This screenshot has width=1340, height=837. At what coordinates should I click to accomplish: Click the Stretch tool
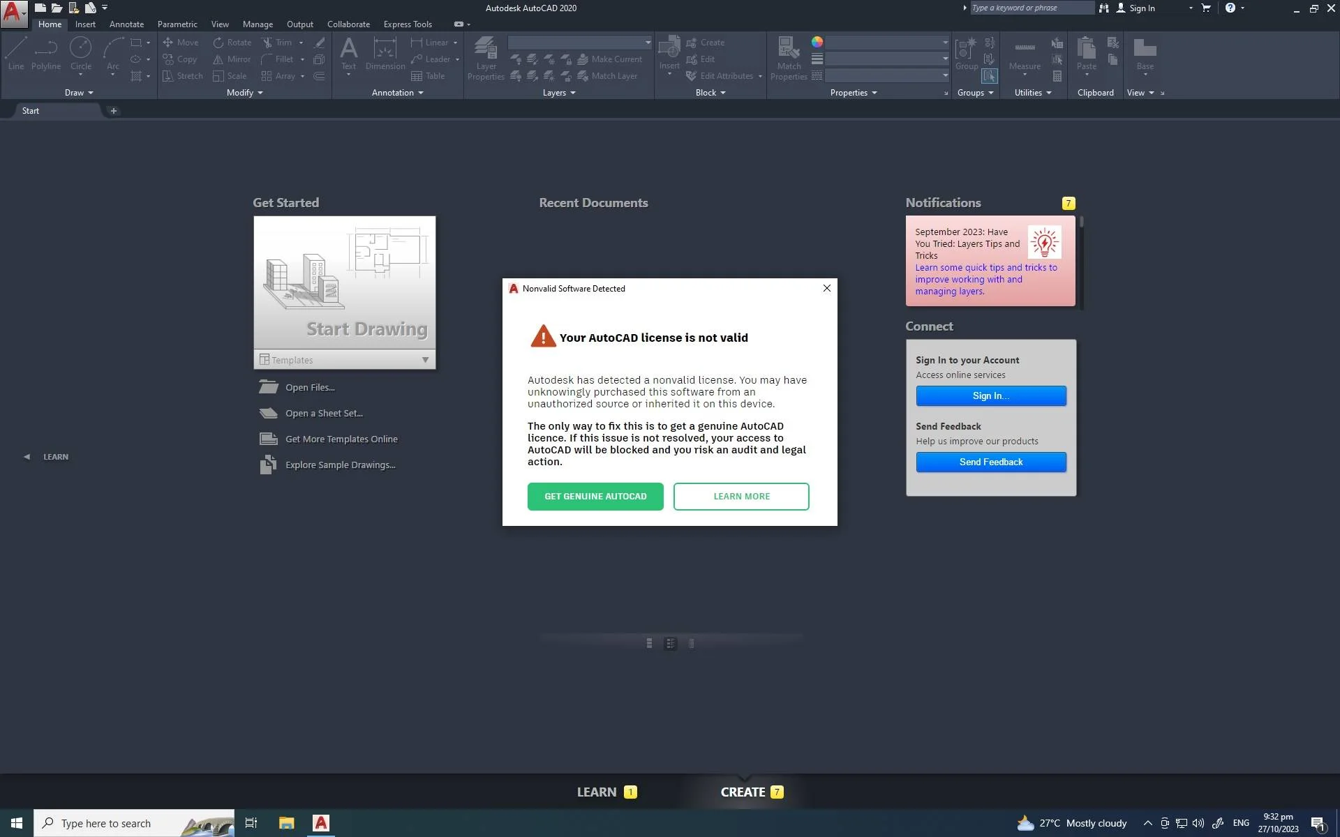pos(182,76)
